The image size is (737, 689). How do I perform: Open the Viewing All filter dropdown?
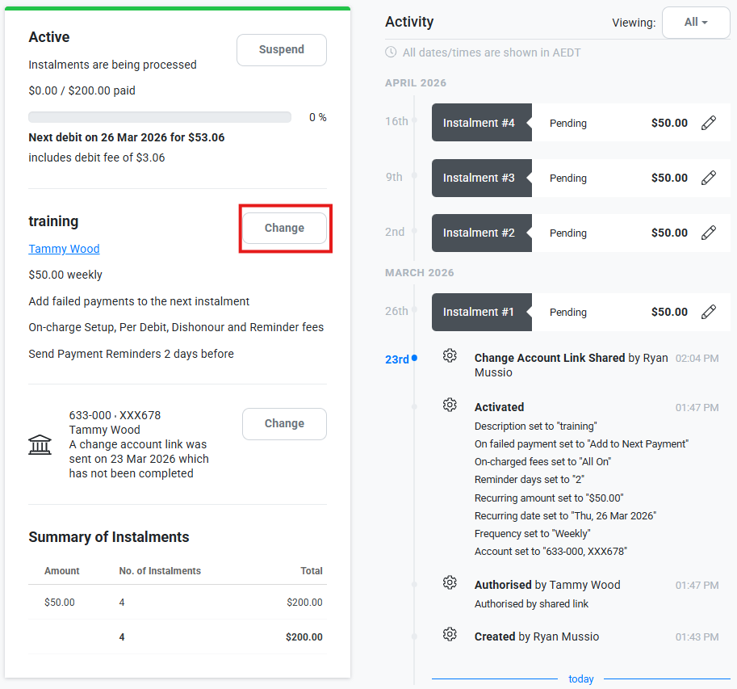point(695,23)
